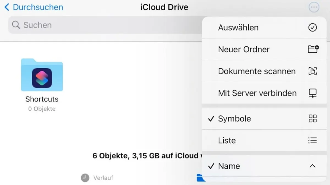Open the ellipsis options menu
This screenshot has width=330, height=185.
tap(314, 7)
